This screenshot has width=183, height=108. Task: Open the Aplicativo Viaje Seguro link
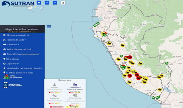(13, 85)
